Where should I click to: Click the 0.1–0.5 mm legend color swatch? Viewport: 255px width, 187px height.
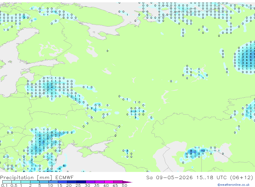point(7,182)
